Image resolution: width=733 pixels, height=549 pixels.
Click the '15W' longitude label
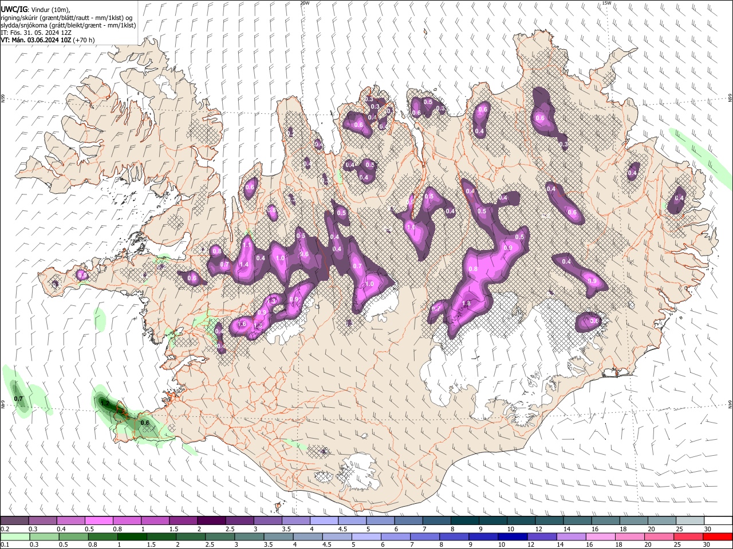606,3
